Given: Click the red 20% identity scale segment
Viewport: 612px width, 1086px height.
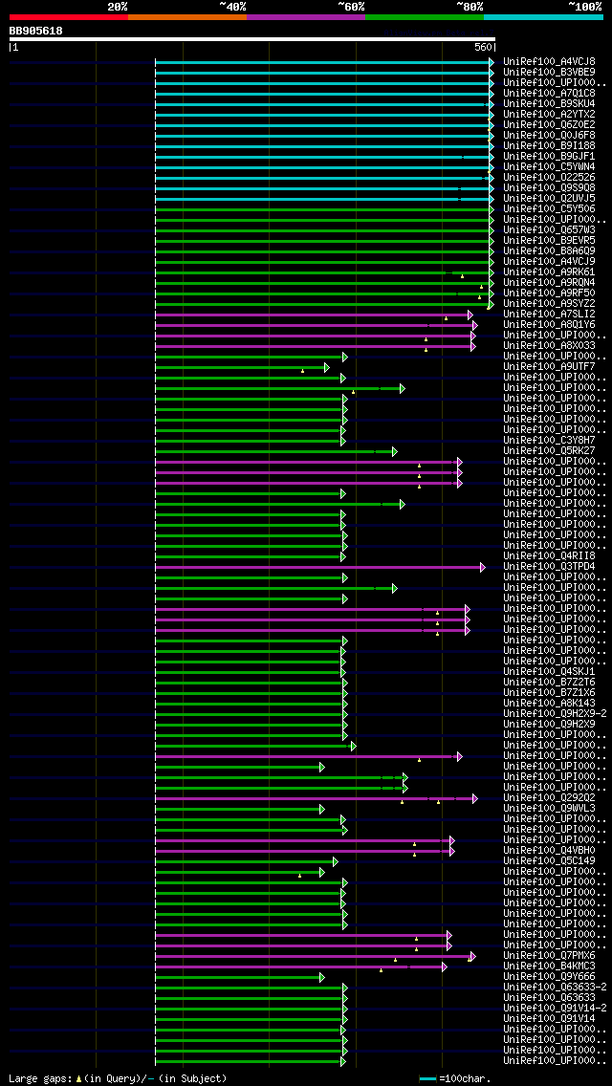Looking at the screenshot, I should [x=69, y=16].
